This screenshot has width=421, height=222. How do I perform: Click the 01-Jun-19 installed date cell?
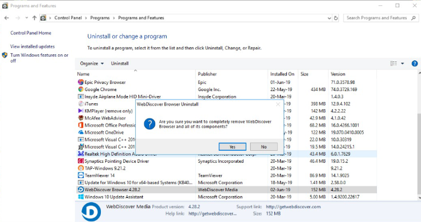(280, 82)
